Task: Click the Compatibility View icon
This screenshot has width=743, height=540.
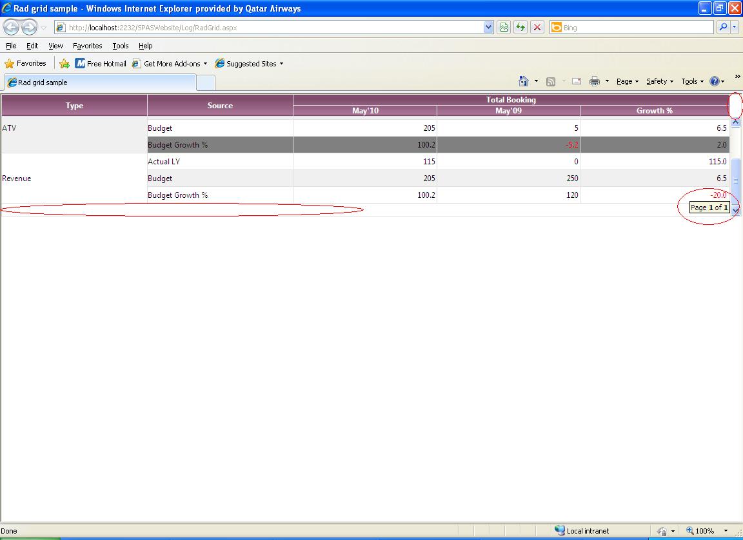Action: [504, 28]
